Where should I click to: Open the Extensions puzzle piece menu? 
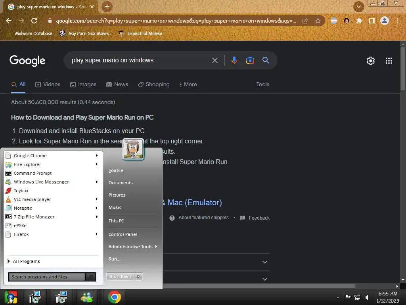(x=359, y=21)
